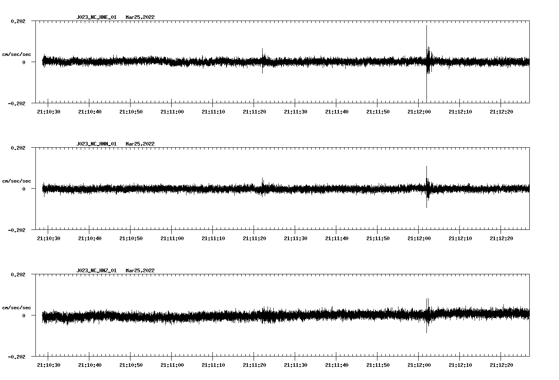Select the cm/sec/sec unit label on HNE plot
This screenshot has height=380, width=559.
point(17,54)
